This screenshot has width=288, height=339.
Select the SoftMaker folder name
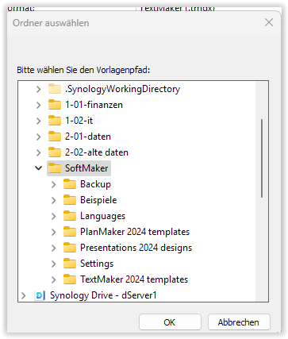86,168
